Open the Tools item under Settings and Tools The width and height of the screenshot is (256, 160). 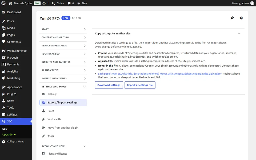[x=63, y=136]
